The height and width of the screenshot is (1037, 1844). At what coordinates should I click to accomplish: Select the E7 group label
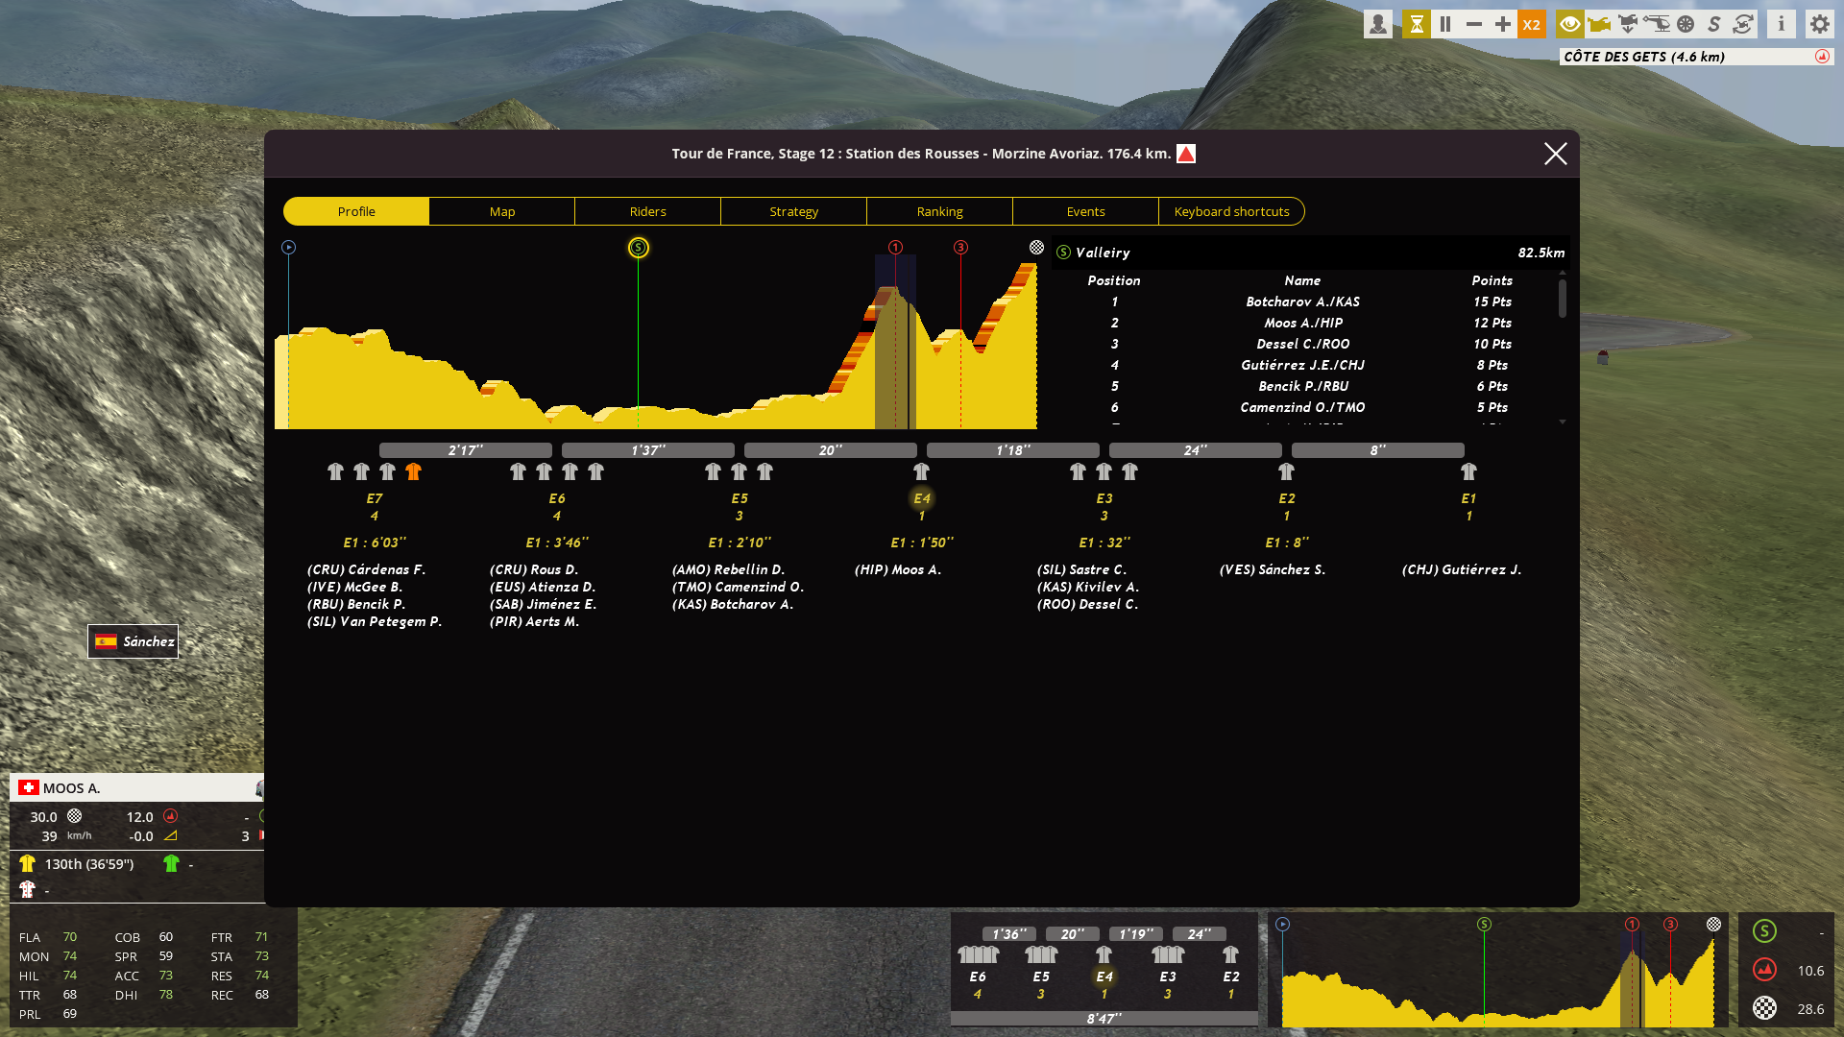coord(375,498)
